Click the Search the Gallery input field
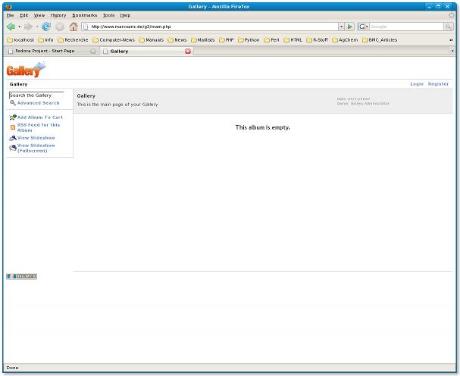 (36, 95)
